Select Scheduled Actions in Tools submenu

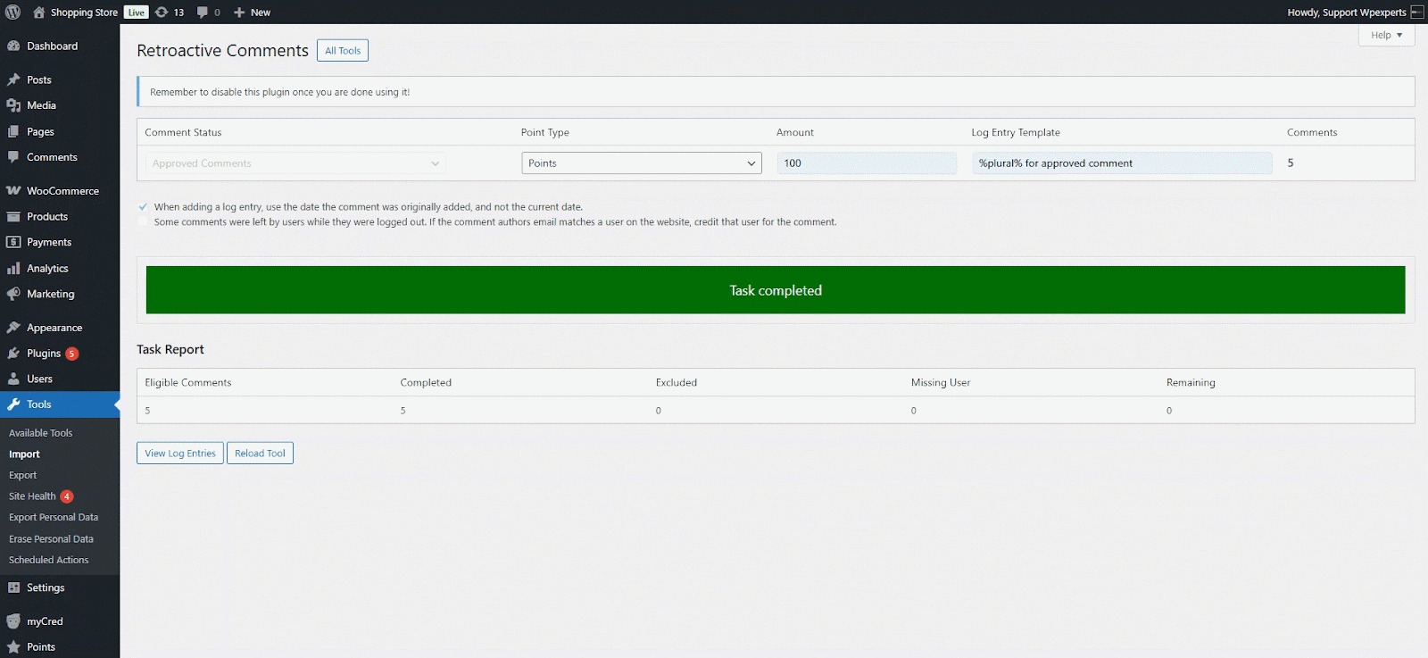[48, 561]
